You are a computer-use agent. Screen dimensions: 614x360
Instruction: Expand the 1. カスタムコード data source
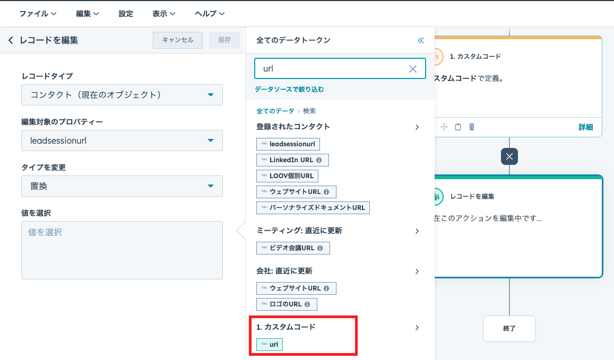417,328
